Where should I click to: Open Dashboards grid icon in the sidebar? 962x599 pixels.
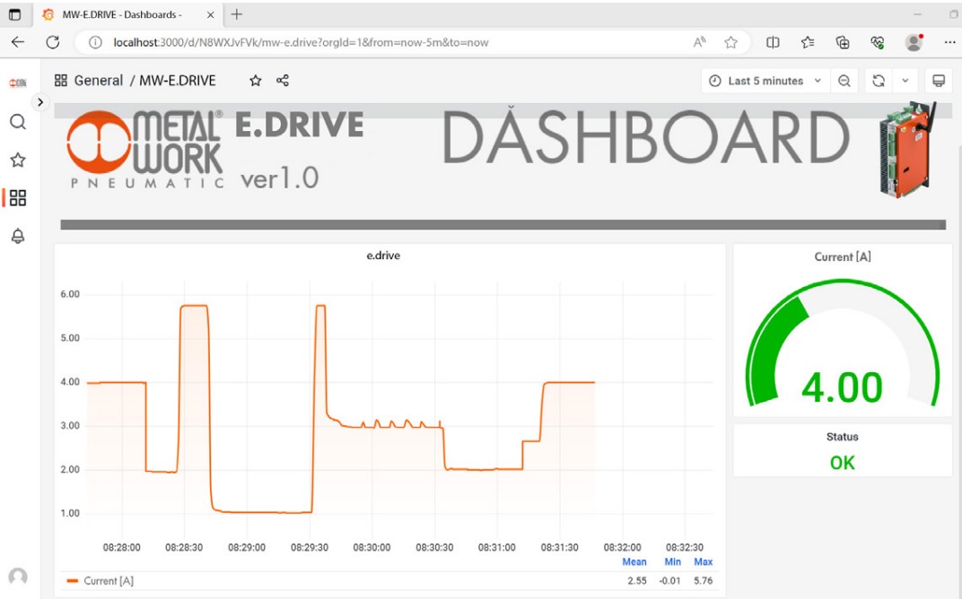click(x=17, y=198)
